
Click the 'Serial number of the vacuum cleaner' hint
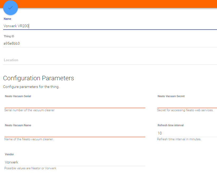pyautogui.click(x=29, y=110)
